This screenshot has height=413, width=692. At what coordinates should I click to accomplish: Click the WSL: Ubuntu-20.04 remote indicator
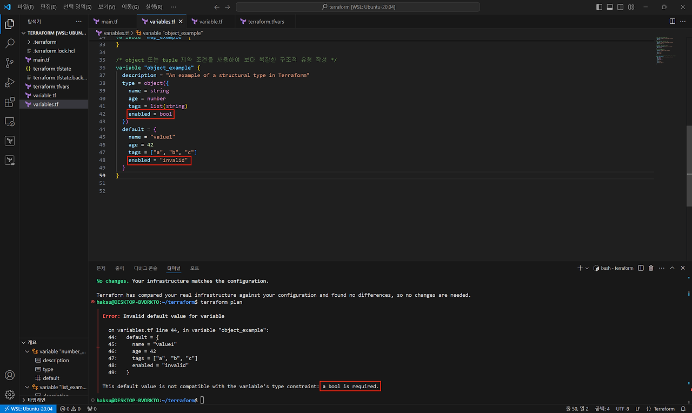(x=28, y=409)
